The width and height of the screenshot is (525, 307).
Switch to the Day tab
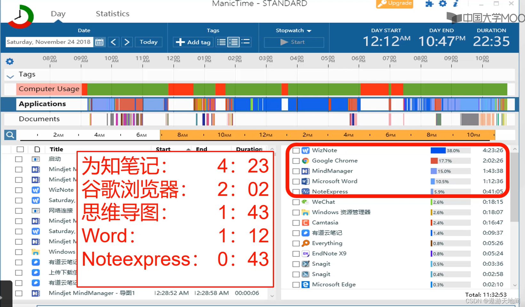[58, 14]
